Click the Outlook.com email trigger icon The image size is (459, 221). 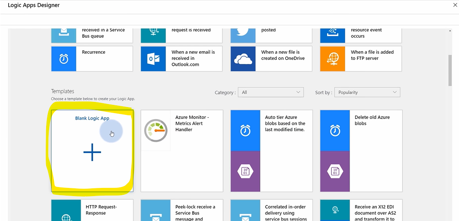[153, 58]
